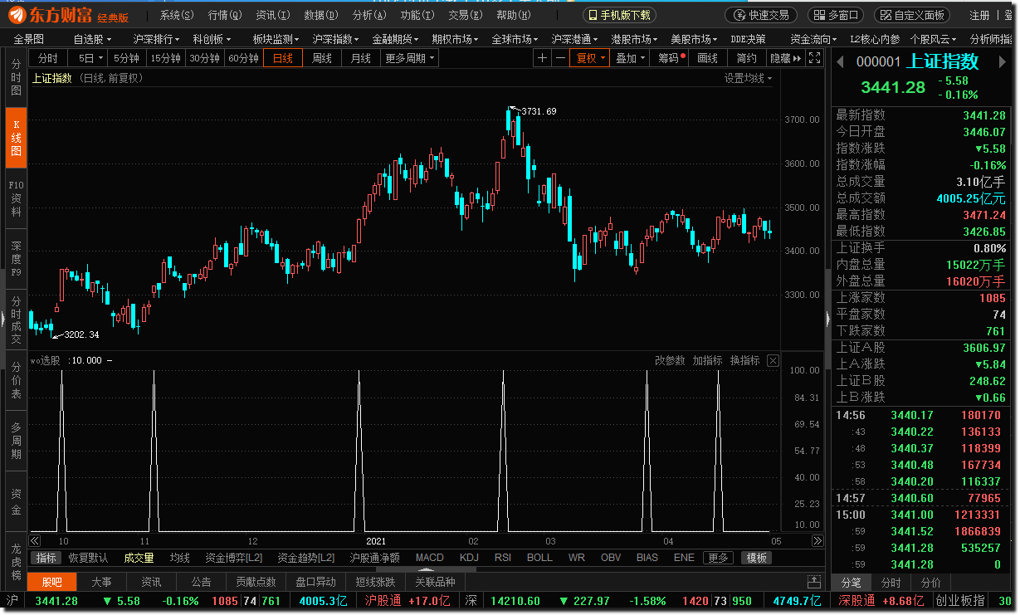The height and width of the screenshot is (615, 1020).
Task: Switch to the 周线 weekly chart tab
Action: click(321, 58)
